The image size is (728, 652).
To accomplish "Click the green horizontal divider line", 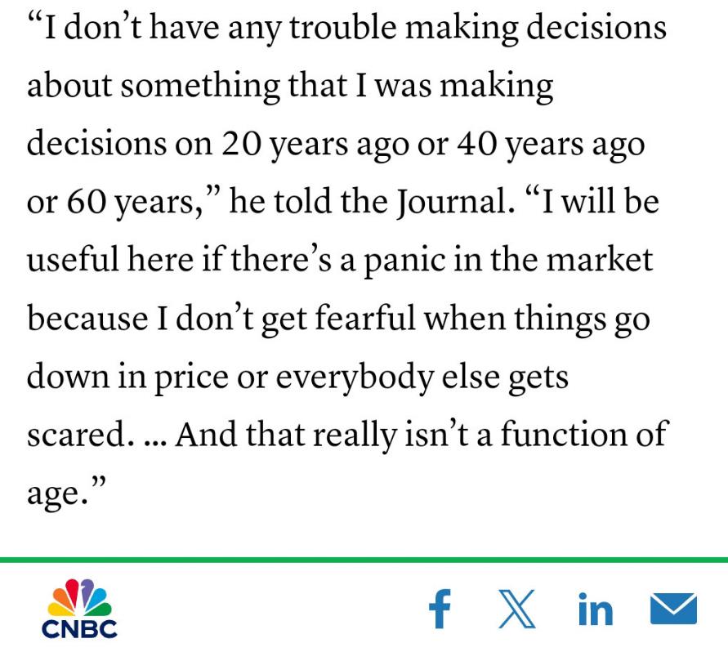I will coord(364,560).
